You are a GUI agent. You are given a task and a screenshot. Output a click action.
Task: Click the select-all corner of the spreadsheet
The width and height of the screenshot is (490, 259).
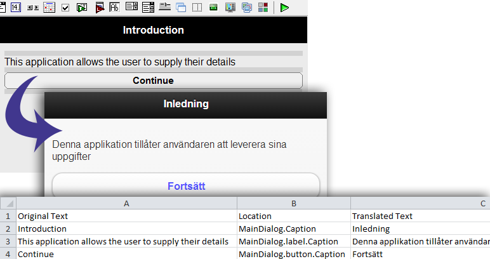tap(8, 203)
